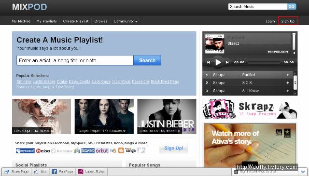Select playlist row Skrapz S.O.S.
The width and height of the screenshot is (309, 176).
click(248, 83)
